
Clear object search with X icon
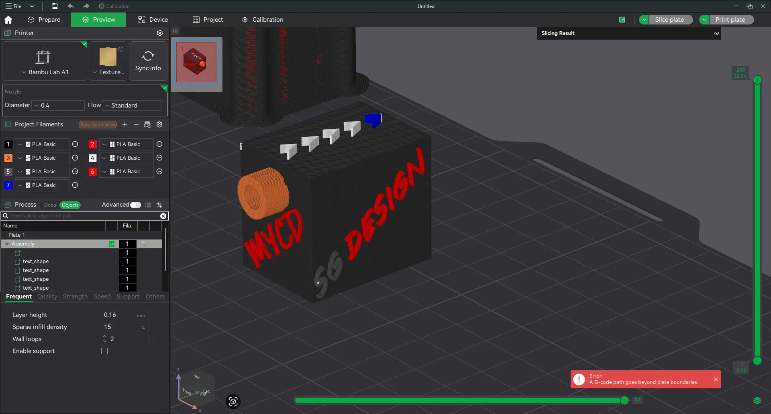[163, 216]
